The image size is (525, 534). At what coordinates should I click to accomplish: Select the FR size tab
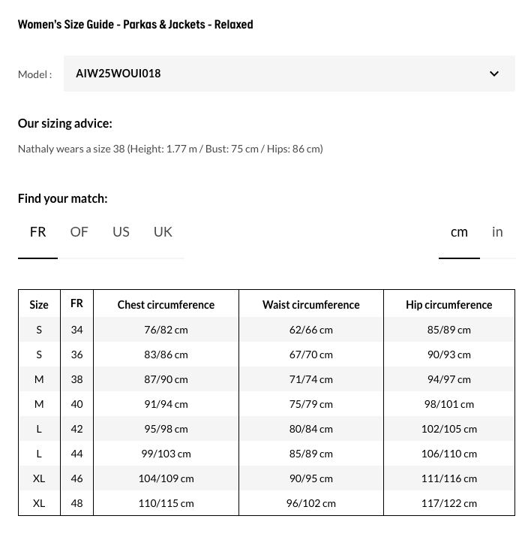tap(38, 232)
